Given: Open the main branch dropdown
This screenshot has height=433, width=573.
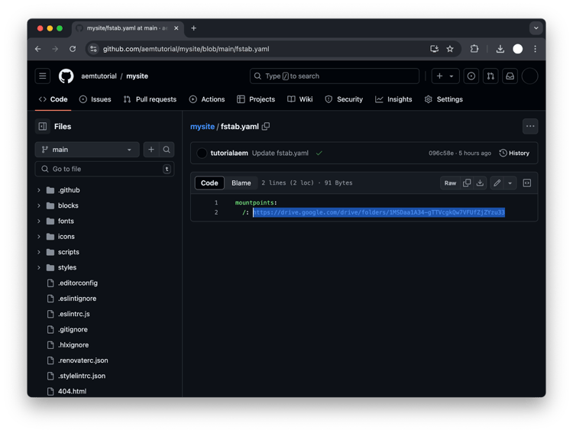Looking at the screenshot, I should click(87, 150).
